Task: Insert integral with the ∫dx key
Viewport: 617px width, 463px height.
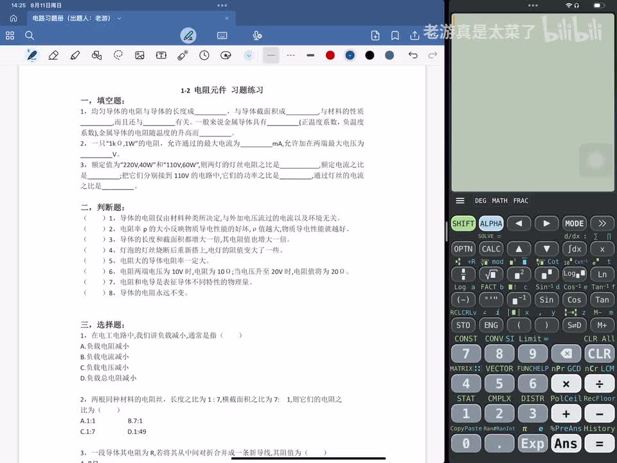Action: click(x=574, y=249)
